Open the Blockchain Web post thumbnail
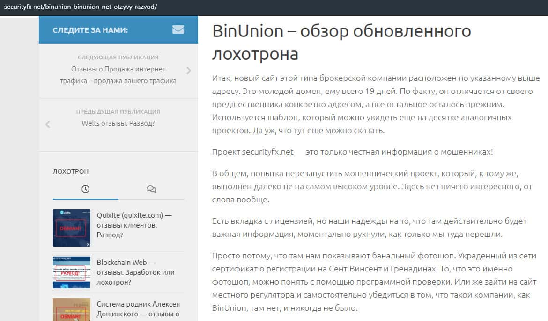The image size is (548, 321). coord(72,272)
